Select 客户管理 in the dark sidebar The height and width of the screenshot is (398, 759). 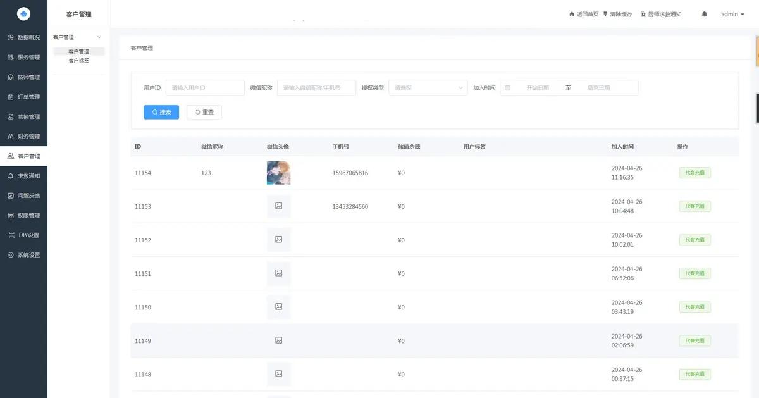pyautogui.click(x=23, y=156)
